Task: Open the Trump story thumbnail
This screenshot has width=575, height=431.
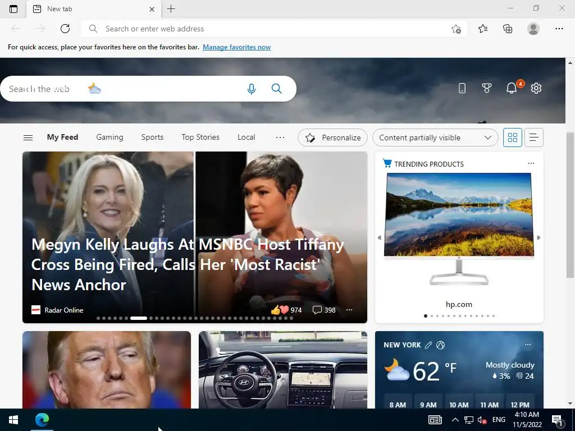Action: tap(106, 370)
